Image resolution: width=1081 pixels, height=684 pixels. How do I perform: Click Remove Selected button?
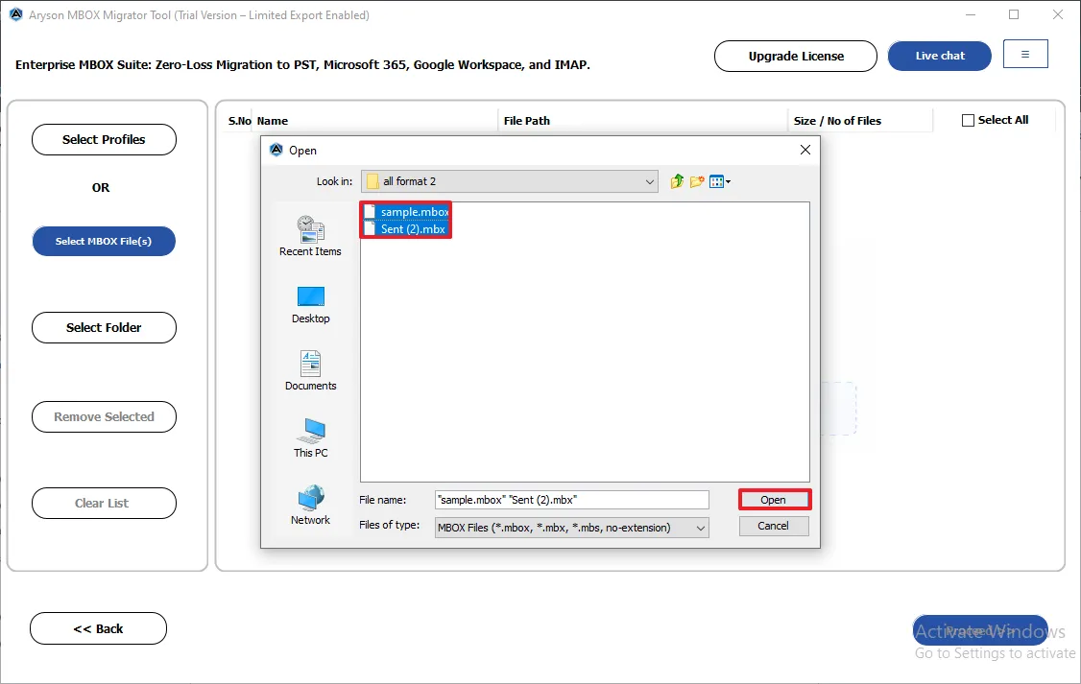(104, 416)
